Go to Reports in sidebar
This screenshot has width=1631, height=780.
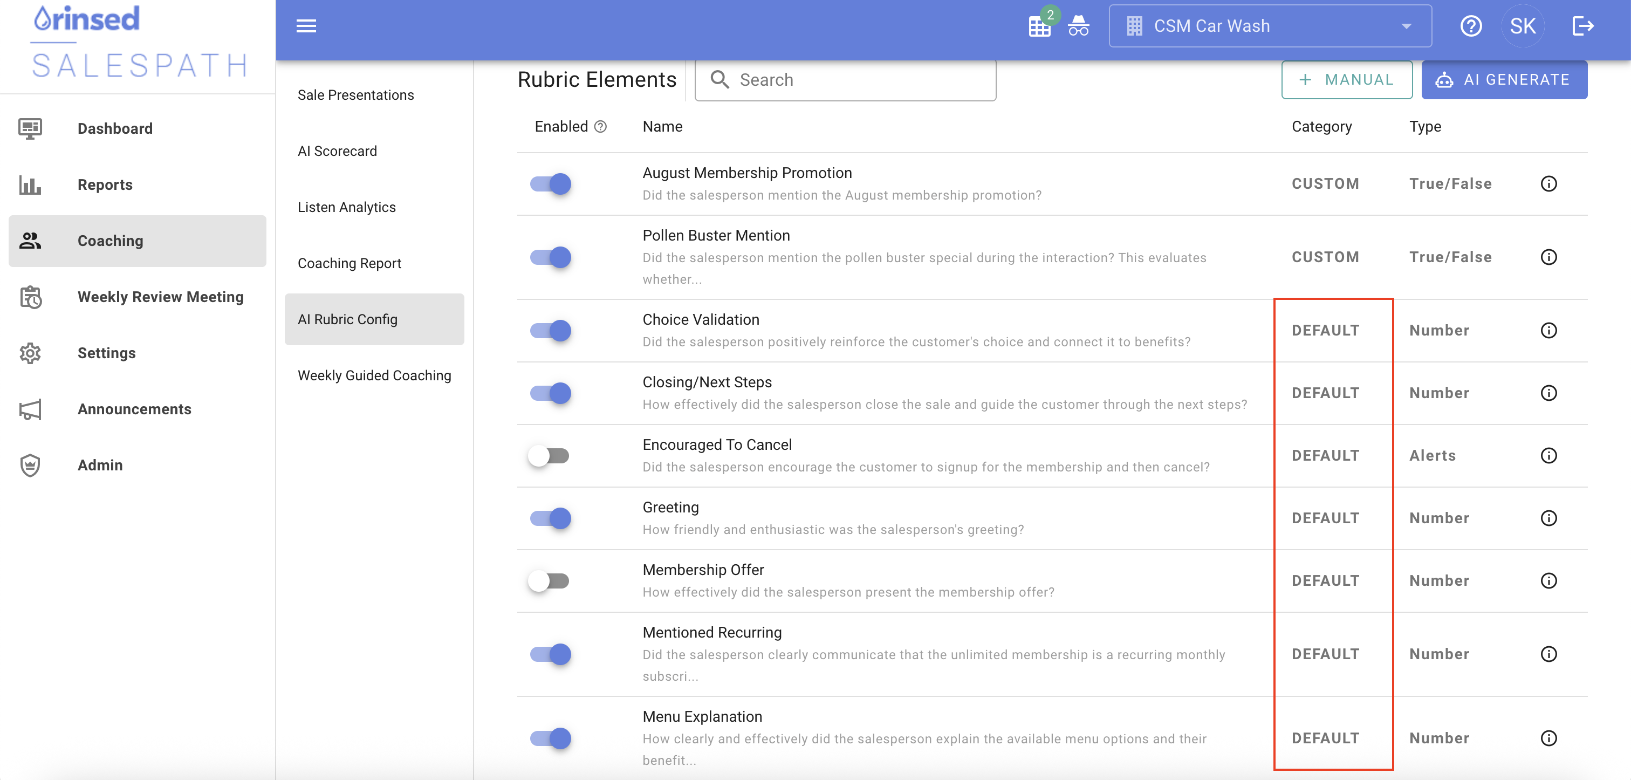[138, 185]
